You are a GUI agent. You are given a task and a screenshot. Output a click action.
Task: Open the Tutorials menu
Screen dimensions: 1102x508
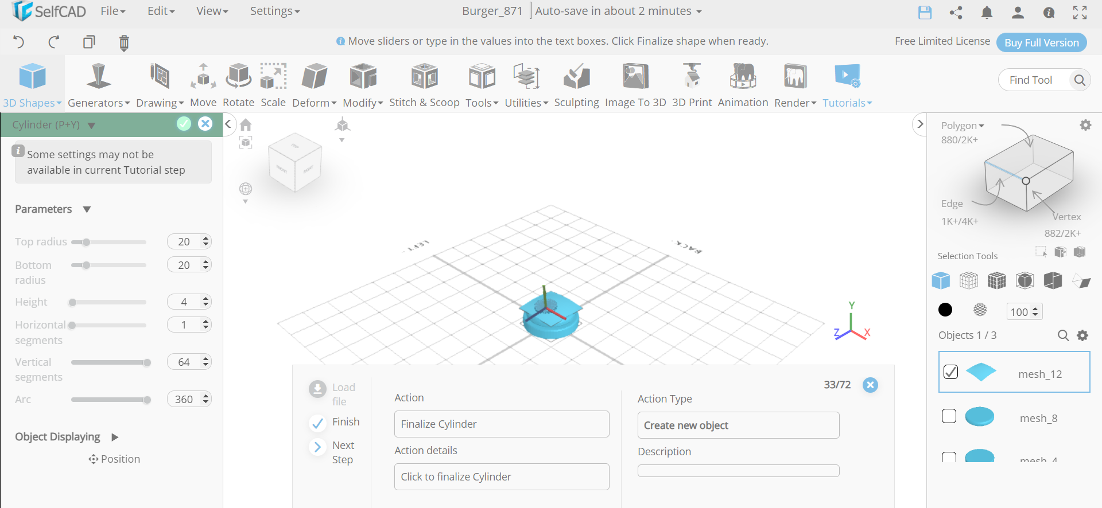(x=847, y=85)
